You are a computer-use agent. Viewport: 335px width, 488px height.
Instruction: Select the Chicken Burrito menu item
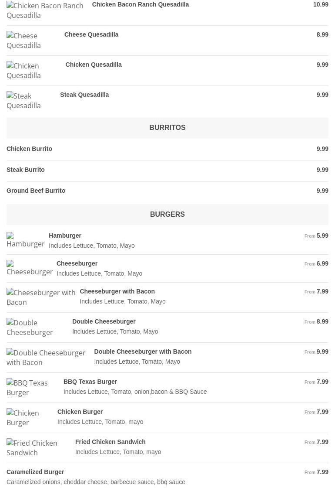click(29, 149)
